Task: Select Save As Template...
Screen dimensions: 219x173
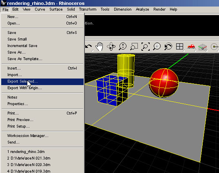Action: (x=42, y=59)
